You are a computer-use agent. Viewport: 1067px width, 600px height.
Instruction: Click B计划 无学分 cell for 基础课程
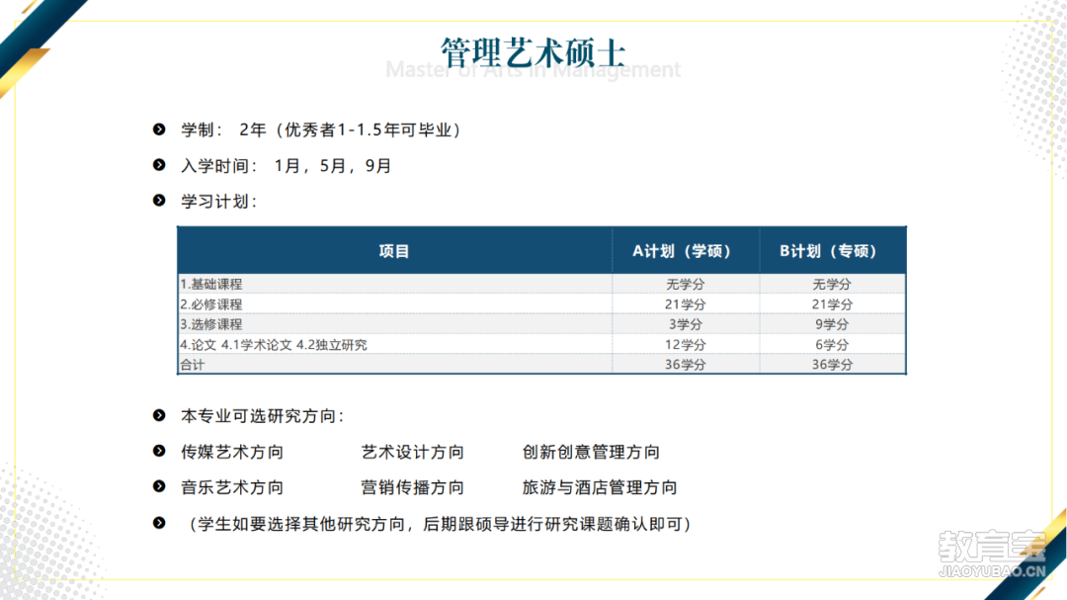click(x=832, y=284)
